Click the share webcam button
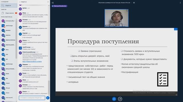This screenshot has width=183, height=102. coord(120,99)
